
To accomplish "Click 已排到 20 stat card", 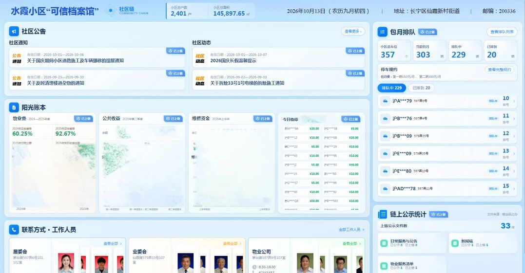I will (501, 51).
